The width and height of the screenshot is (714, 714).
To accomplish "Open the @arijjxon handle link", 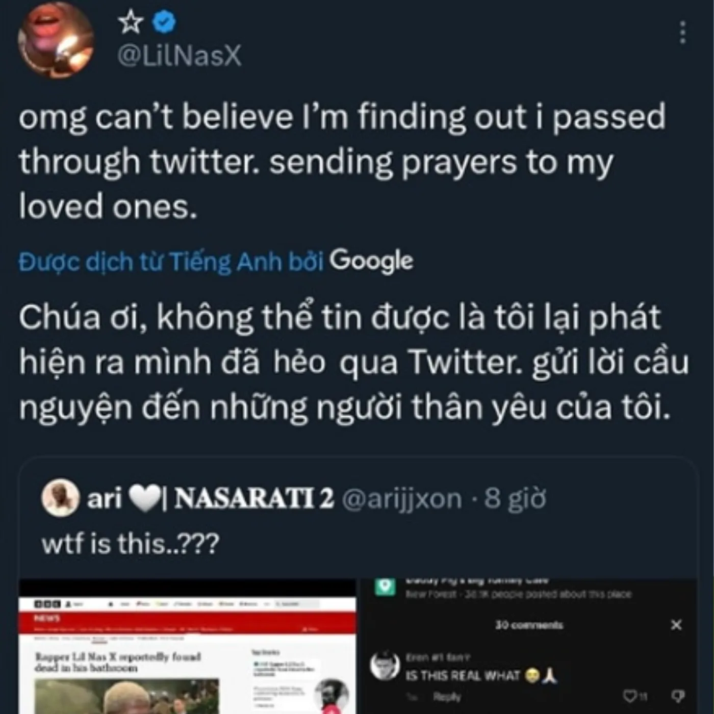I will click(x=401, y=499).
